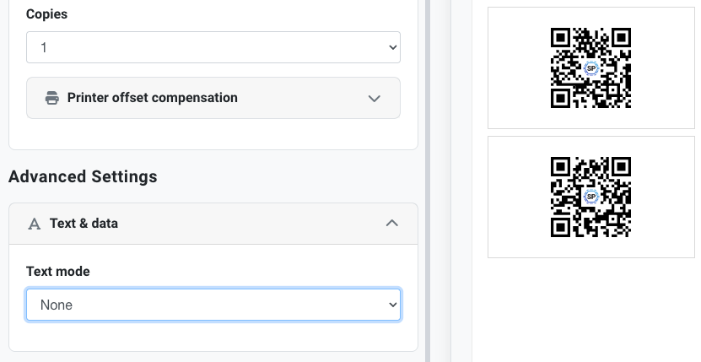This screenshot has width=701, height=362.
Task: Click the Copies field label
Action: coord(47,14)
